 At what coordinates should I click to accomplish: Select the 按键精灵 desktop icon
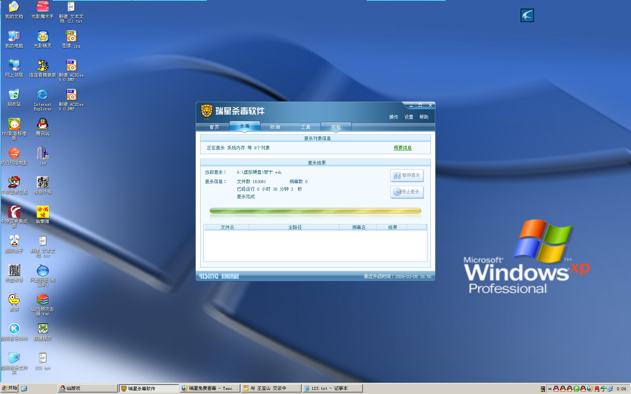click(42, 332)
